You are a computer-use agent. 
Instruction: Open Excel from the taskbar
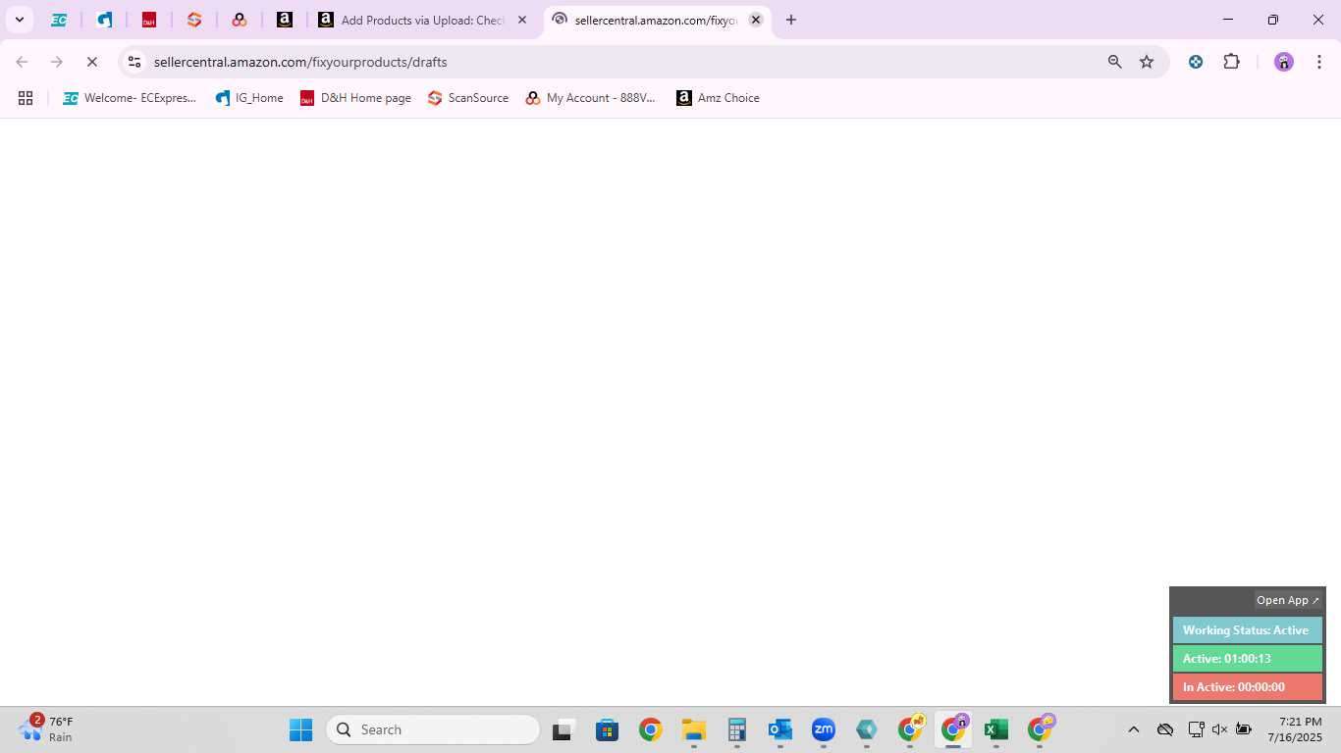click(996, 729)
